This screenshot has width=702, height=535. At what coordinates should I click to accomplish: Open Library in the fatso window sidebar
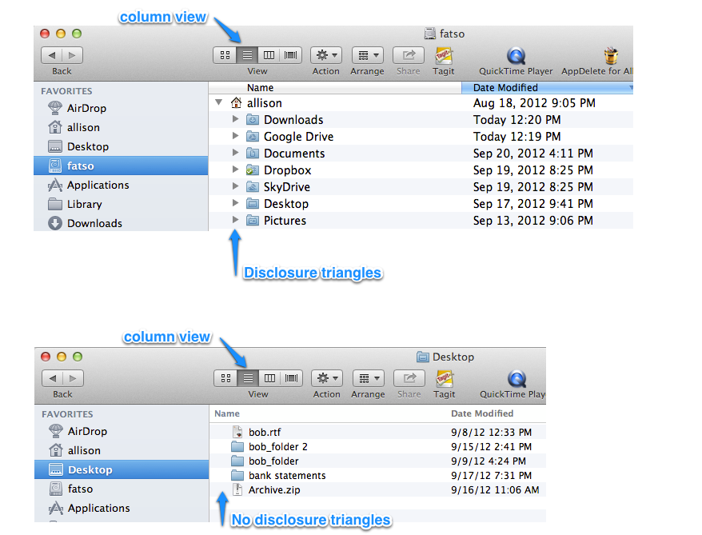click(x=84, y=204)
